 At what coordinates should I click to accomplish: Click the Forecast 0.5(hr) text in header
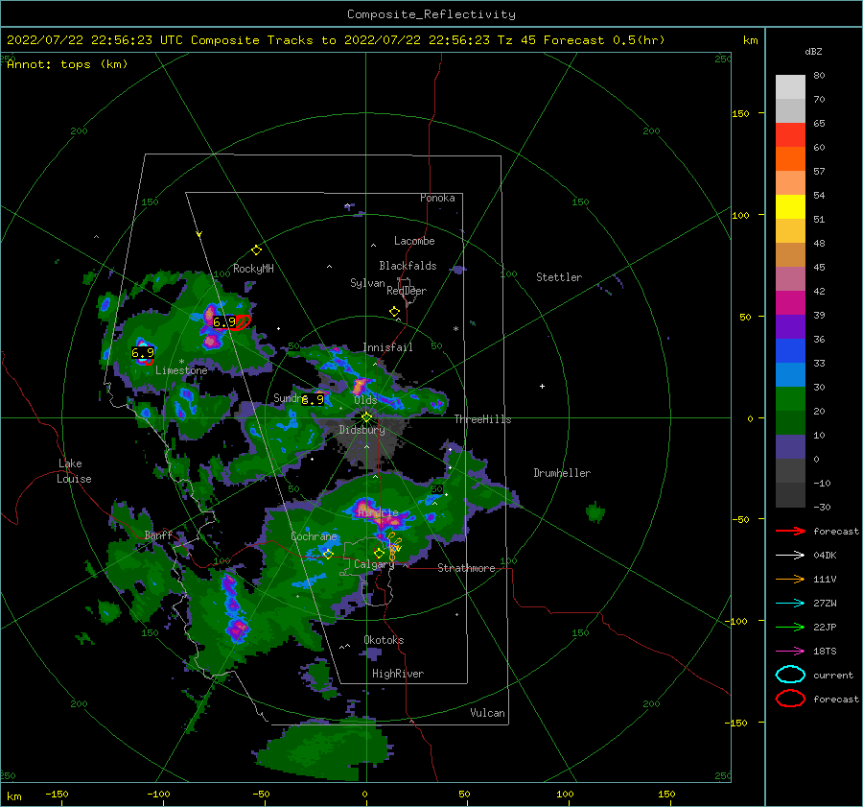604,40
